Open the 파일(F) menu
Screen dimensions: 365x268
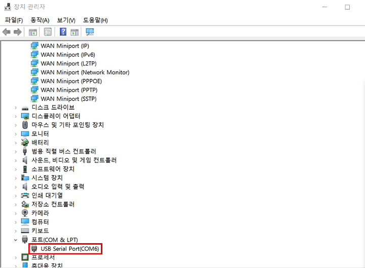pos(14,20)
